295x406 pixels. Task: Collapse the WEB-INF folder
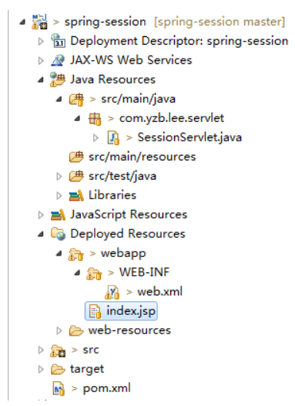pyautogui.click(x=77, y=273)
